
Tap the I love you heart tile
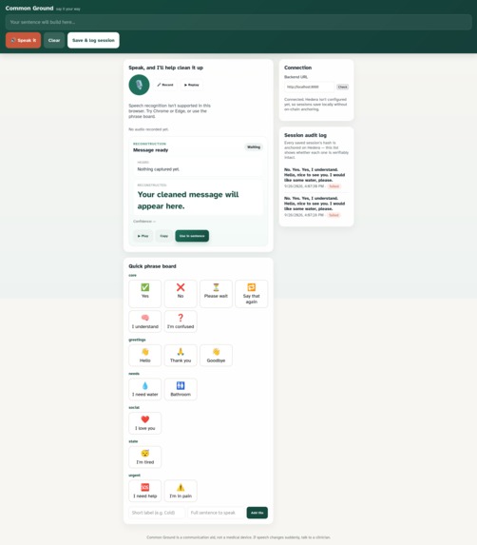pyautogui.click(x=145, y=423)
